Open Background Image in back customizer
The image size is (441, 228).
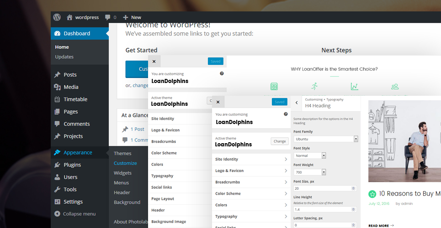click(x=180, y=222)
